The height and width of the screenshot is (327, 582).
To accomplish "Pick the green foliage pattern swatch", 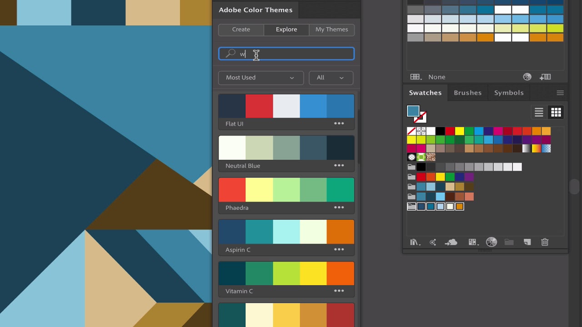I will [x=421, y=157].
